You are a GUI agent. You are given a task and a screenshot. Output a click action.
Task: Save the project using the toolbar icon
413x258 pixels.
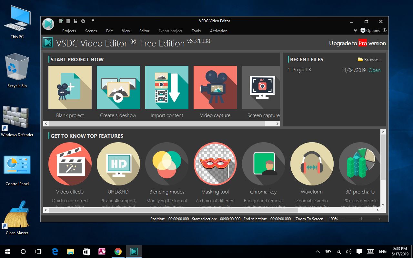76,21
